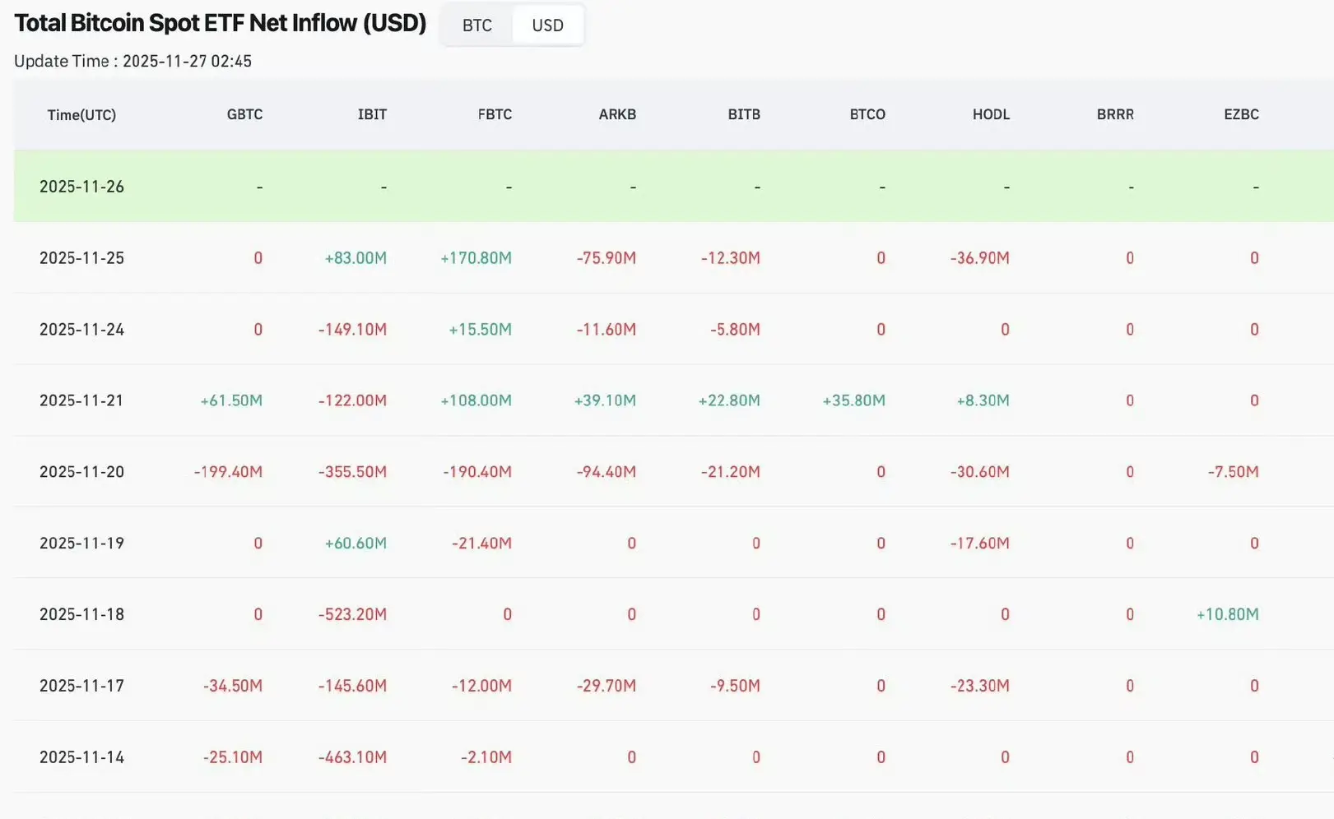Click the -149.10M IBIT value
Screen dimensions: 1334x819
click(x=352, y=330)
